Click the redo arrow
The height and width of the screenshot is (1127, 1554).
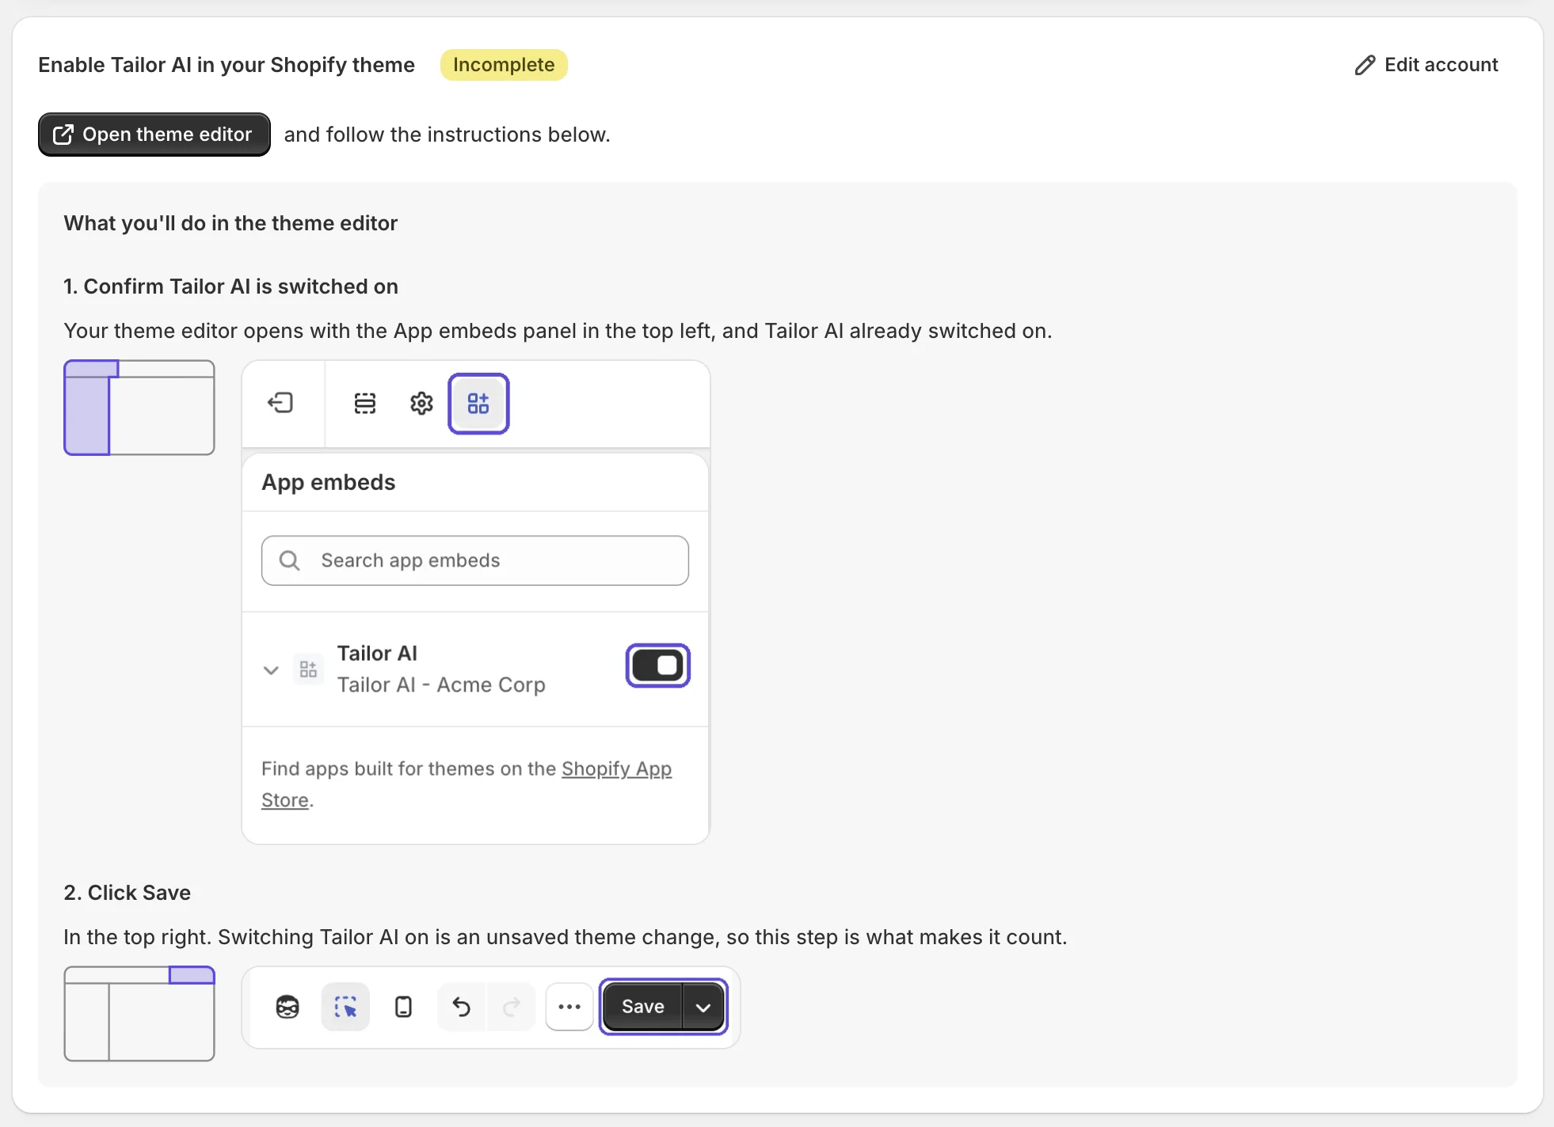pyautogui.click(x=512, y=1007)
